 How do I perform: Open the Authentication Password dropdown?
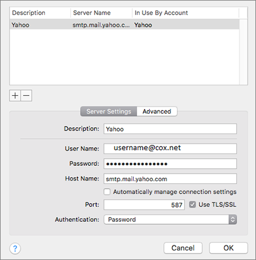point(170,219)
